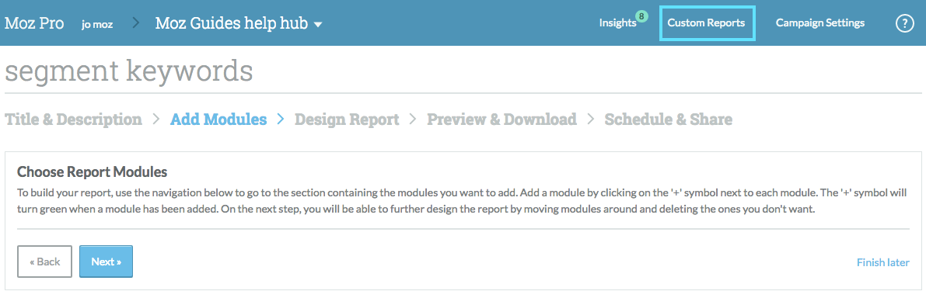Open Campaign Settings
Image resolution: width=926 pixels, height=298 pixels.
pos(820,23)
